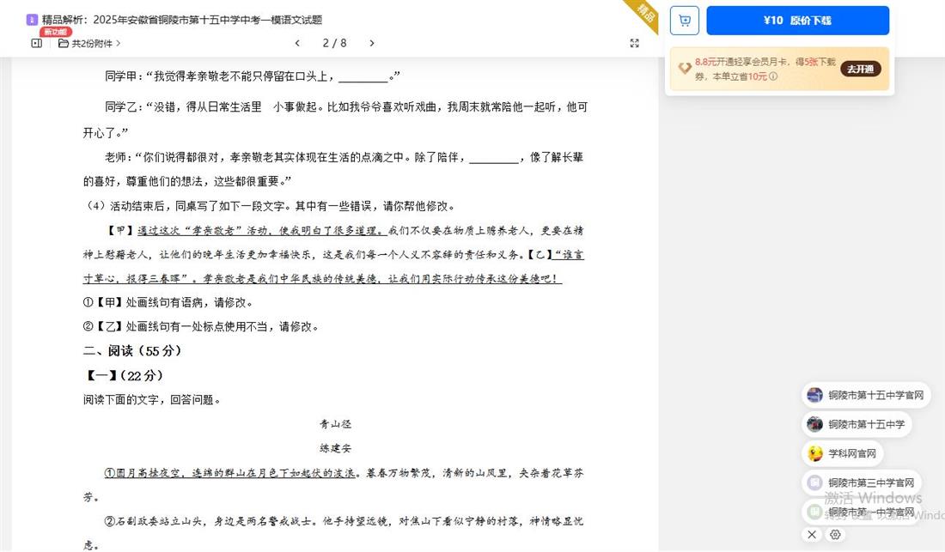The width and height of the screenshot is (945, 552).
Task: Open the 共2份附件 attachments folder
Action: click(x=89, y=43)
